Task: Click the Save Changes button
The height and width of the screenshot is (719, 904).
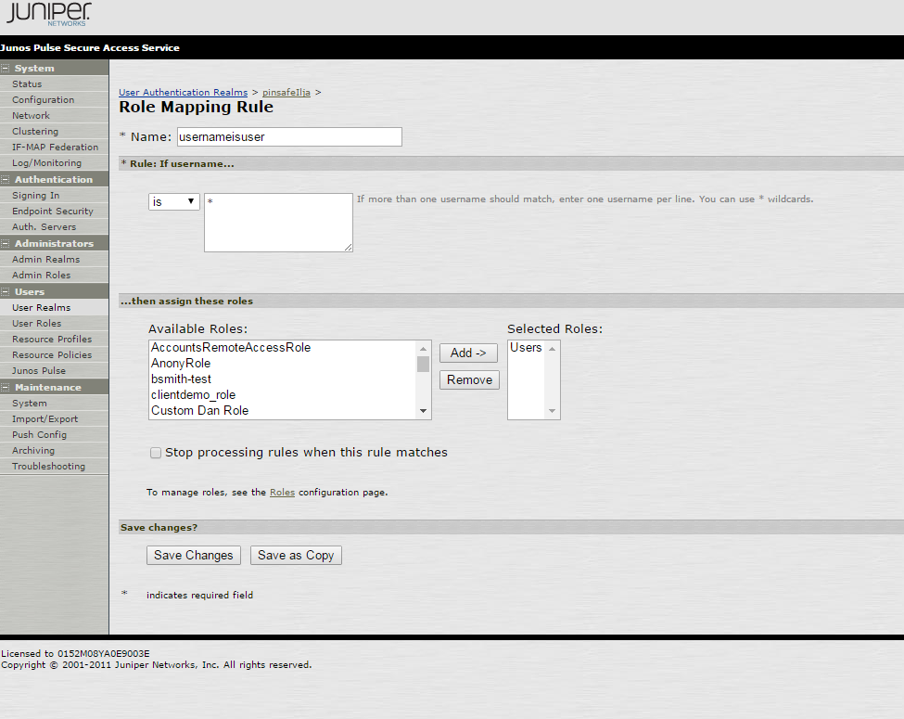Action: (x=194, y=555)
